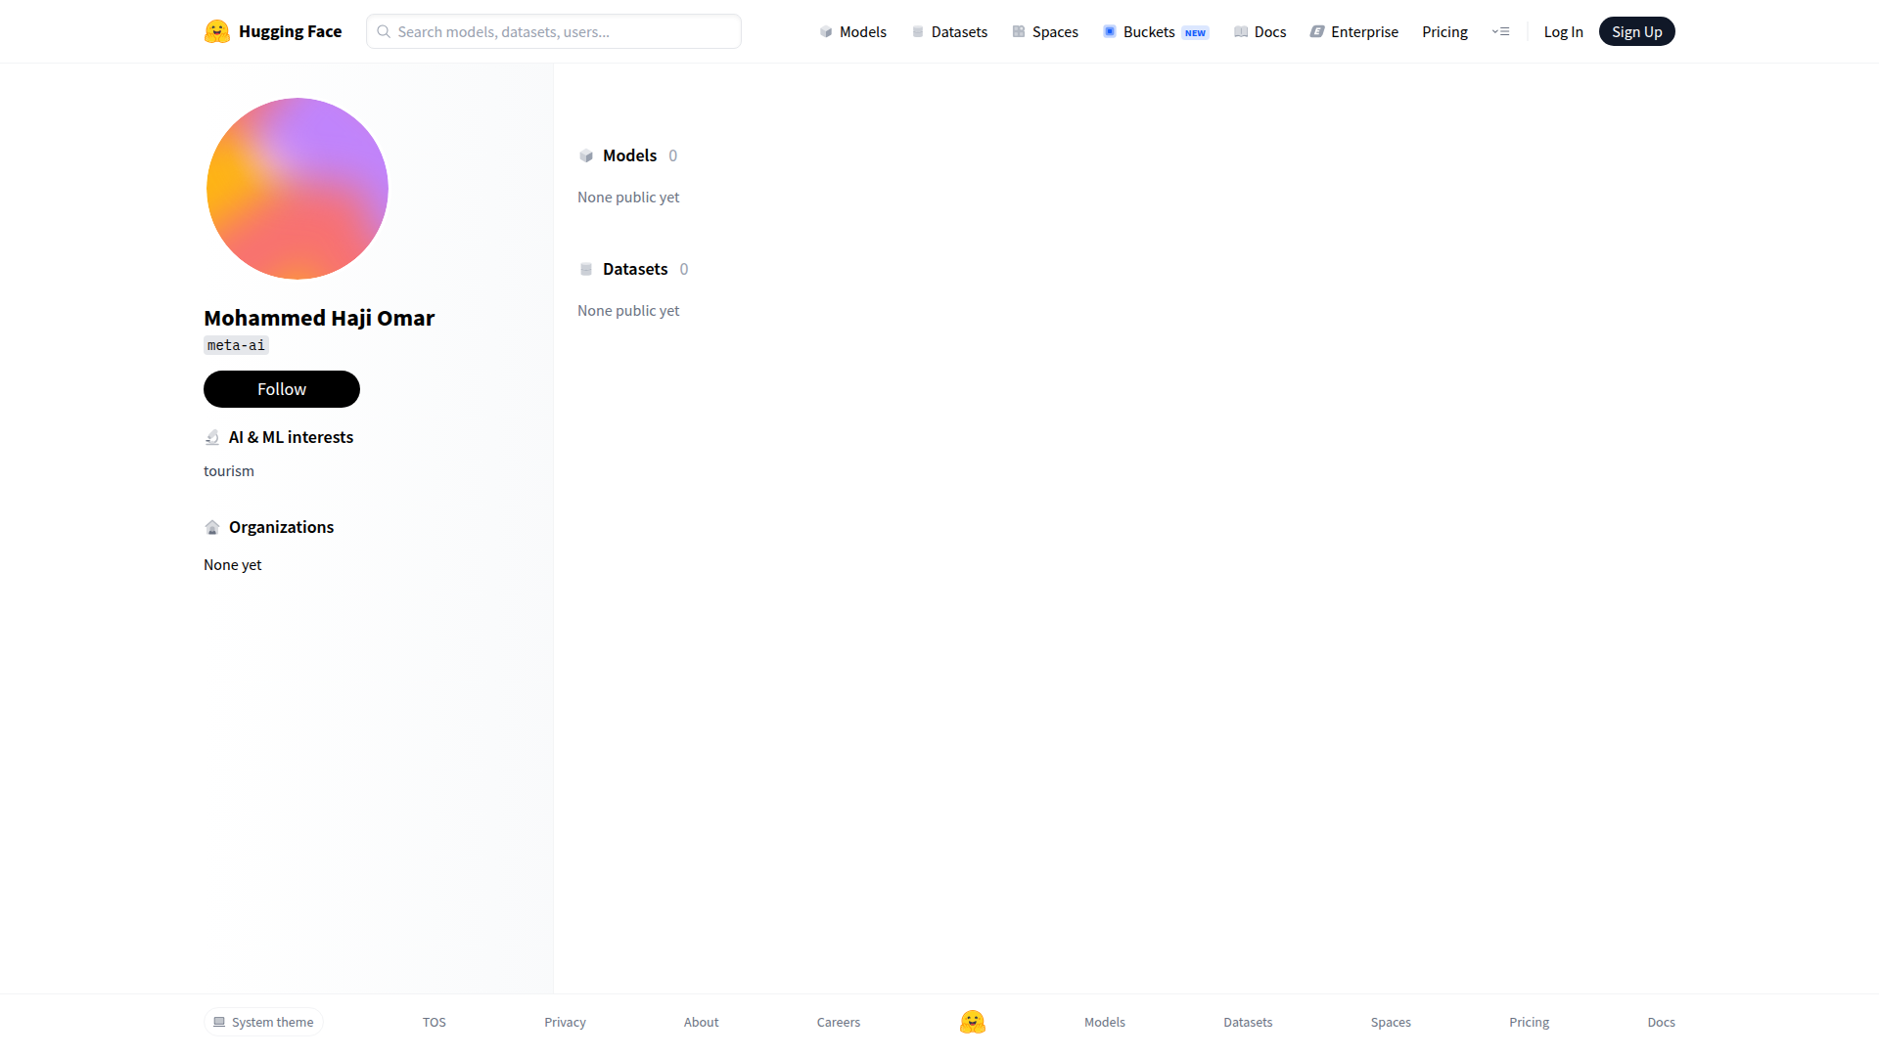Image resolution: width=1879 pixels, height=1056 pixels.
Task: Open the About footer link
Action: pos(701,1022)
